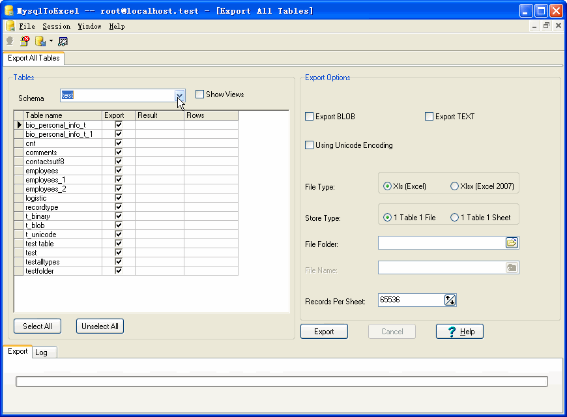Select the employees table row
This screenshot has width=567, height=417.
click(x=126, y=170)
